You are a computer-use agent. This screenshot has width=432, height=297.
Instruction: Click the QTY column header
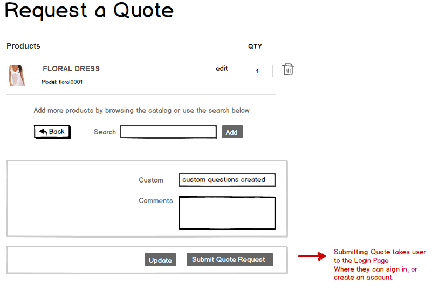coord(255,46)
